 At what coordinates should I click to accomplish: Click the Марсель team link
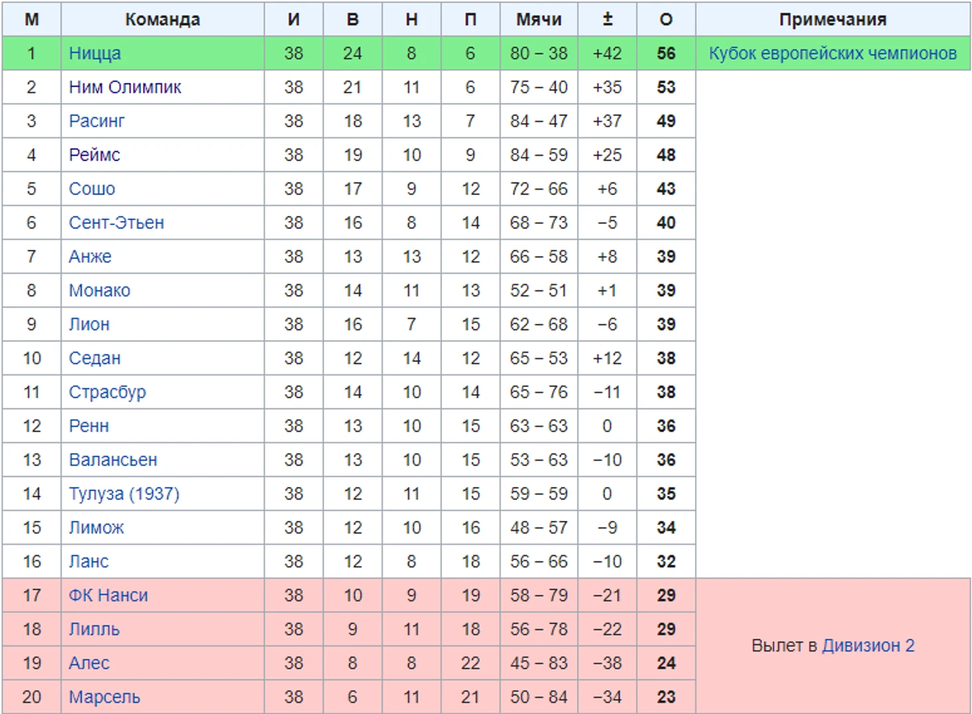[104, 697]
